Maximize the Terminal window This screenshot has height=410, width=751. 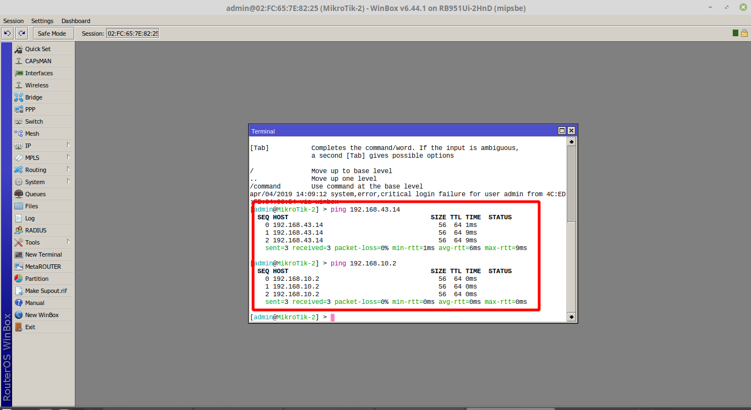click(562, 131)
